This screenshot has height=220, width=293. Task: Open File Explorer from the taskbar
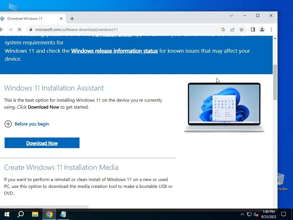tap(35, 214)
